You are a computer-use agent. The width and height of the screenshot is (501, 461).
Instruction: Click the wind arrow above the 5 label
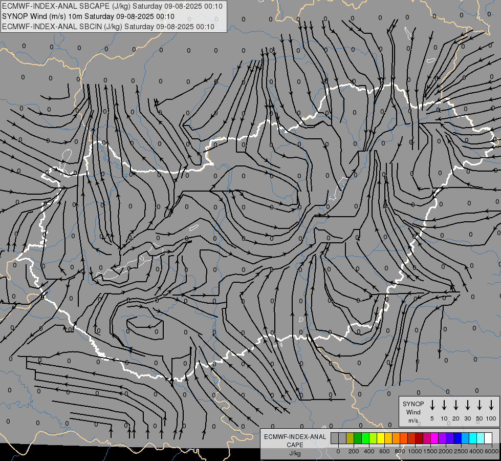(x=432, y=405)
